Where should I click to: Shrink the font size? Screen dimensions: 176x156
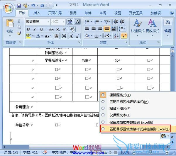77,36
